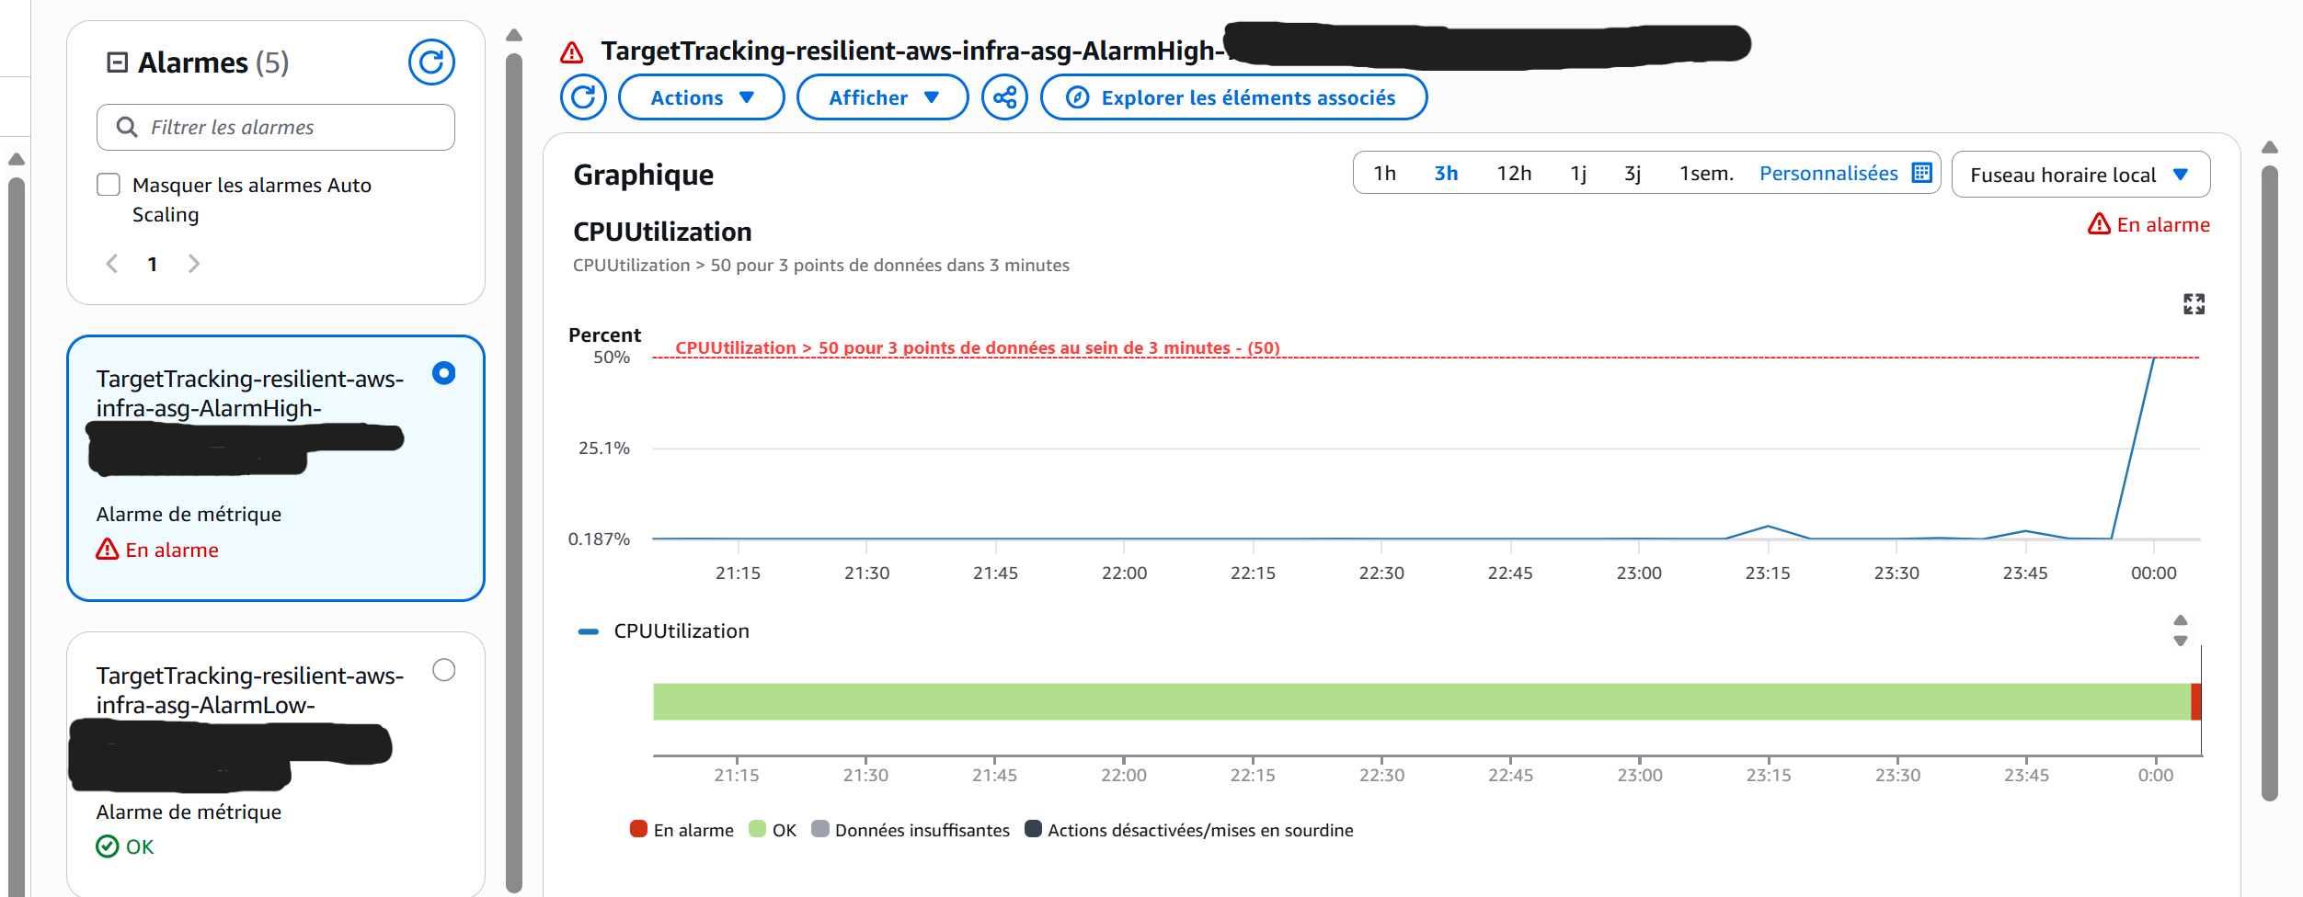This screenshot has height=897, width=2303.
Task: Click the share alarm icon
Action: tap(1004, 97)
